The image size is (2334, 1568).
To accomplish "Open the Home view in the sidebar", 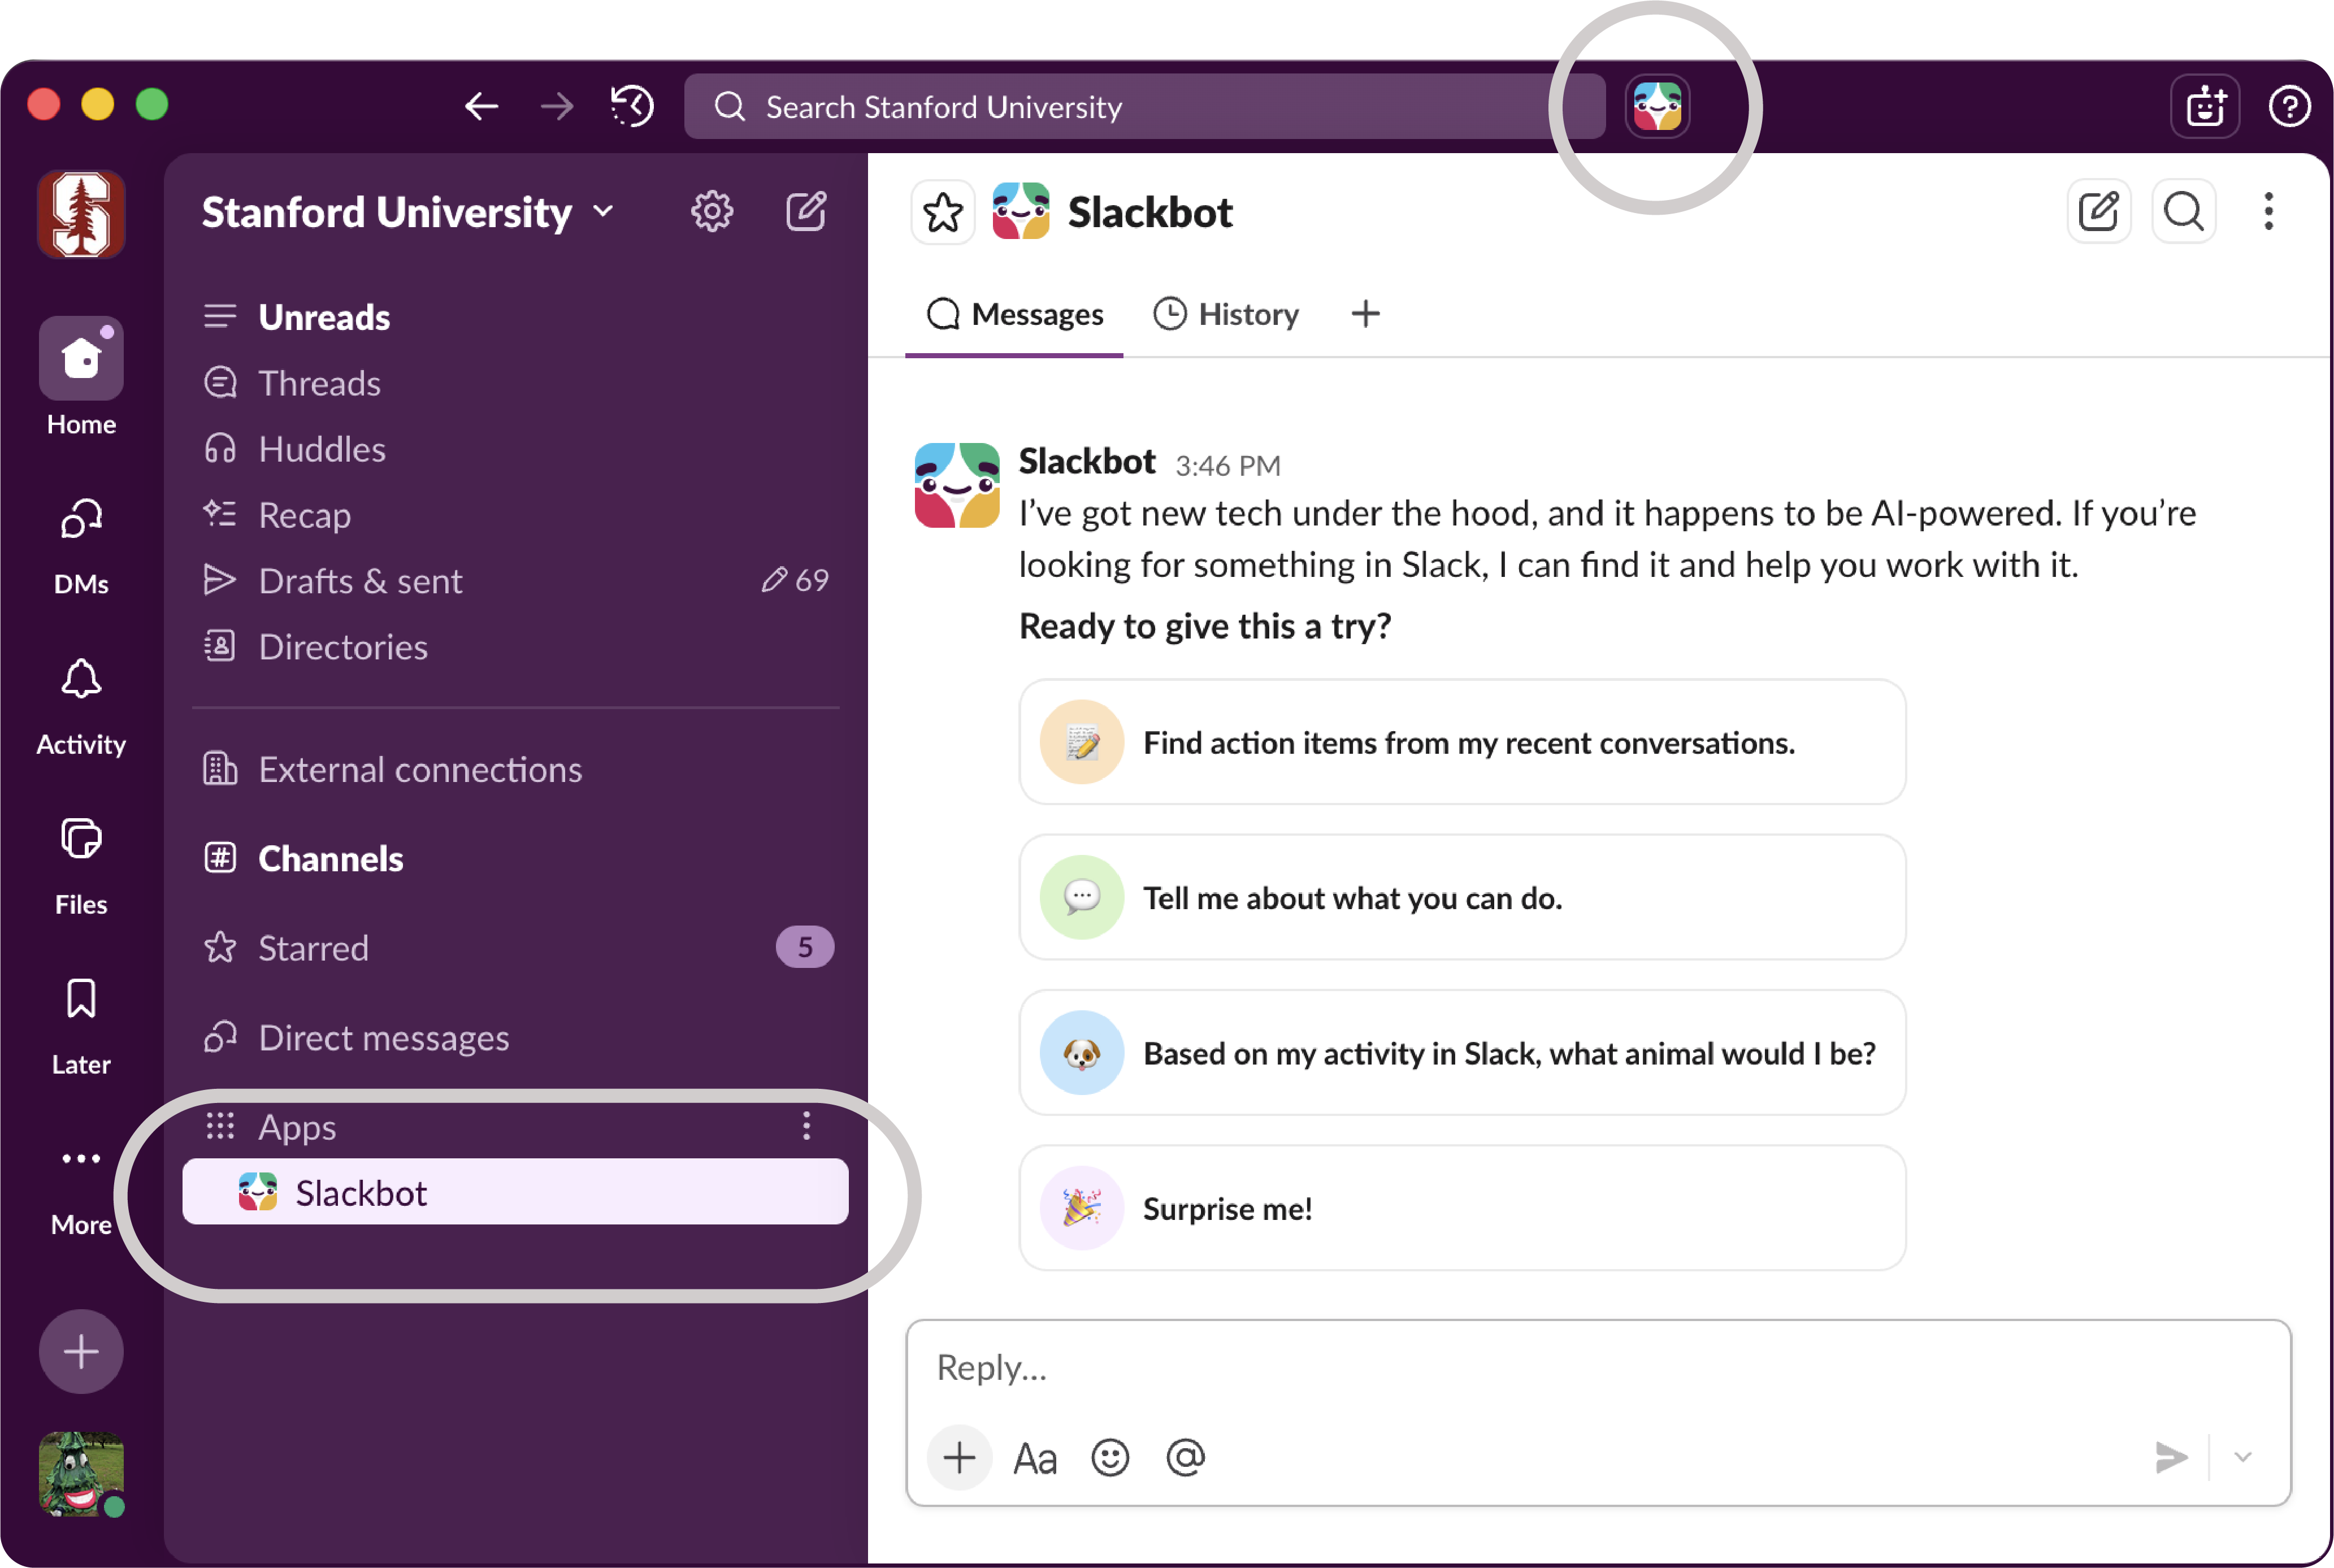I will click(x=80, y=358).
